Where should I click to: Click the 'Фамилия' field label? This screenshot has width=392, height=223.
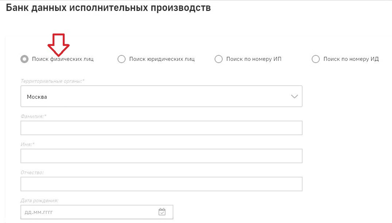click(x=34, y=116)
